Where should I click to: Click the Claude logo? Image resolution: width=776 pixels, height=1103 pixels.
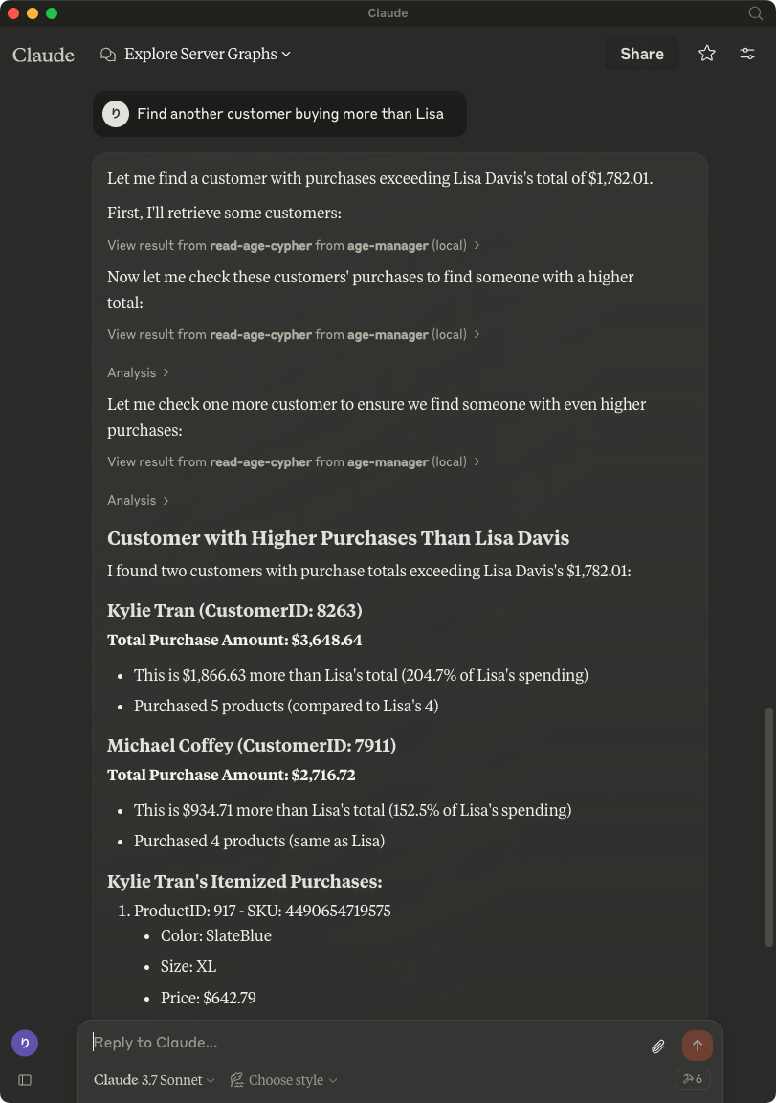[x=43, y=55]
